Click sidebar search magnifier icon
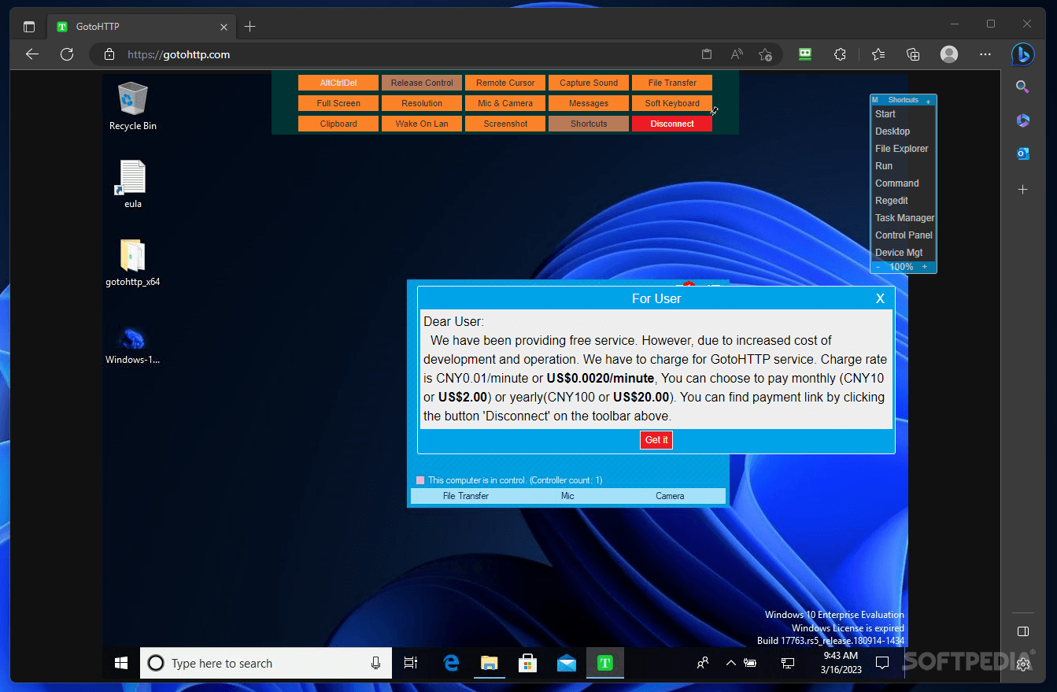Screen dimensions: 1057x692 1022,87
